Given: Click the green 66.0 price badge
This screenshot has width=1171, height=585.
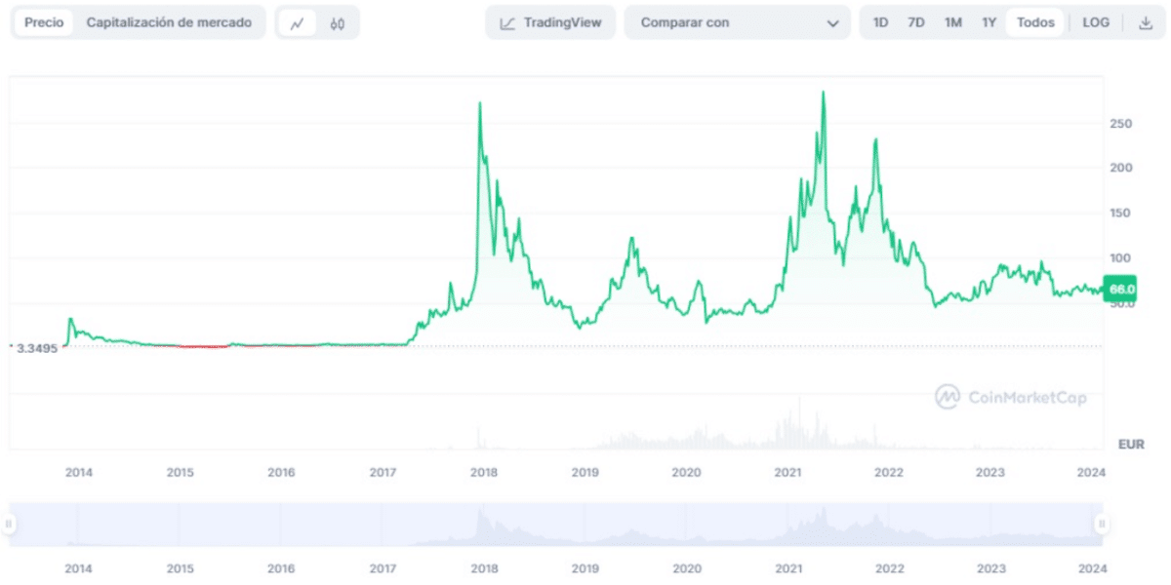Looking at the screenshot, I should point(1120,291).
